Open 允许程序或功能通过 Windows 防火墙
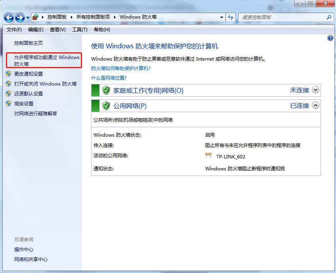The width and height of the screenshot is (336, 273). (x=47, y=61)
